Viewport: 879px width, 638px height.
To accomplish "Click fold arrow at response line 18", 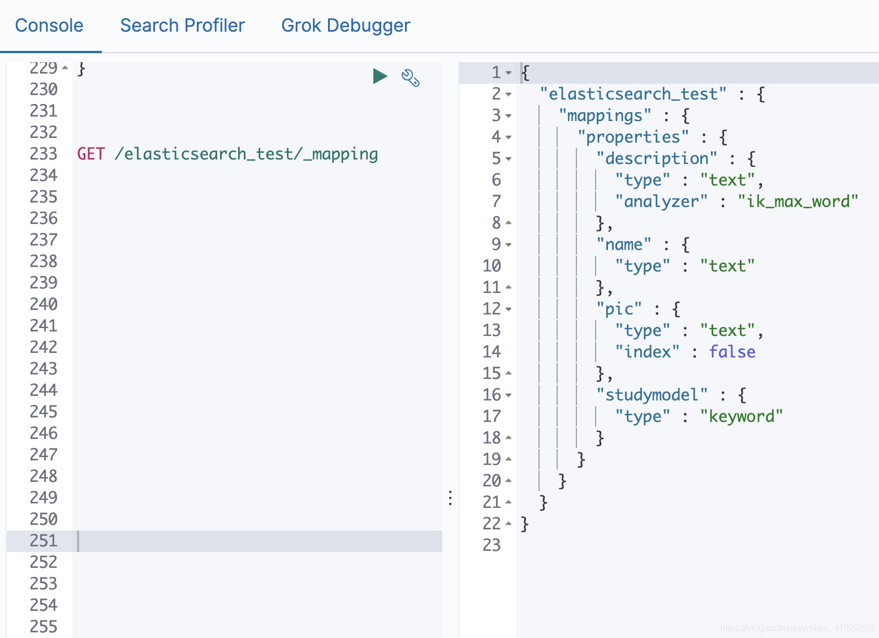I will 509,438.
